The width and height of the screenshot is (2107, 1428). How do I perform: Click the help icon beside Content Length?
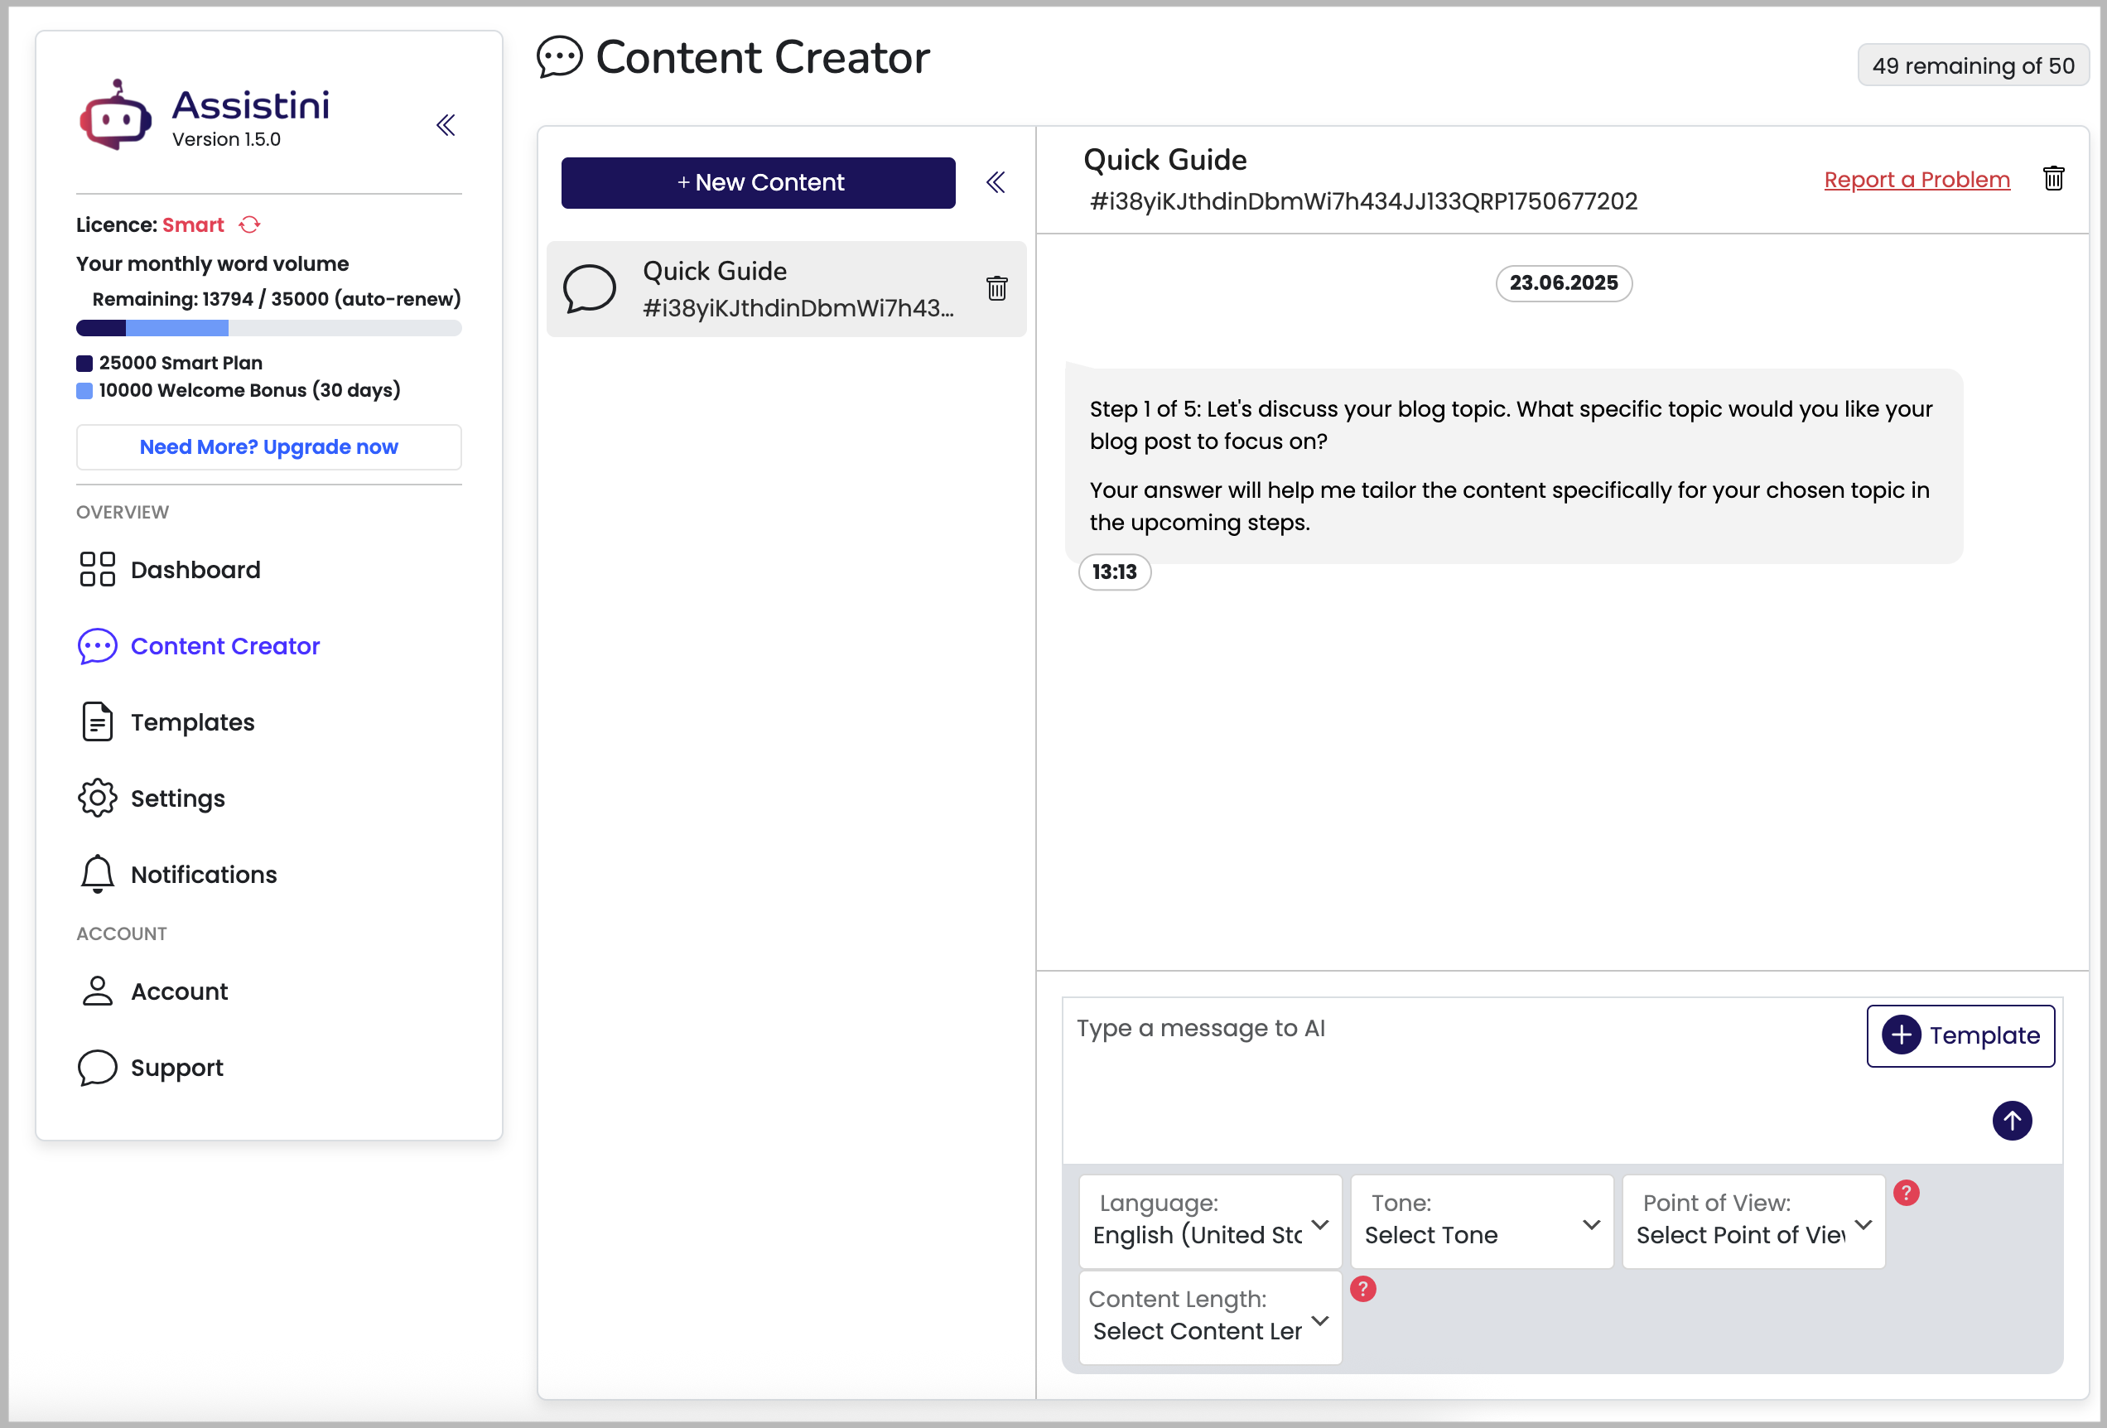pos(1362,1290)
